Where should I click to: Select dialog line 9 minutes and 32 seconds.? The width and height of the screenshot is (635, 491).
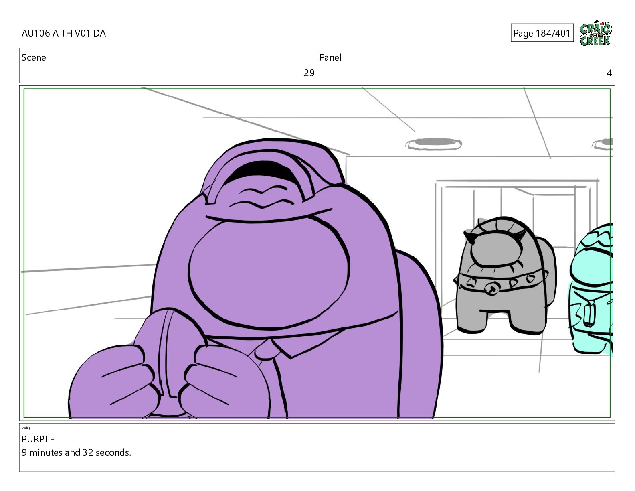pos(77,452)
